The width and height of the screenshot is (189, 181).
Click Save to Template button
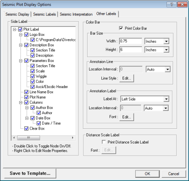pyautogui.click(x=30, y=173)
